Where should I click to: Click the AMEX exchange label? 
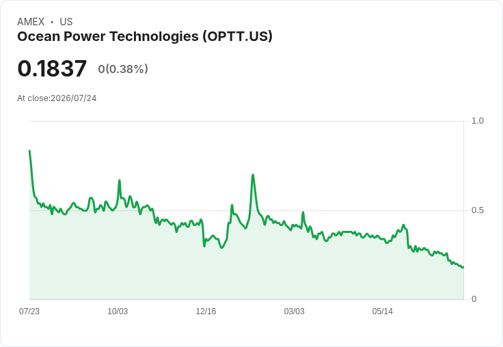tap(31, 22)
